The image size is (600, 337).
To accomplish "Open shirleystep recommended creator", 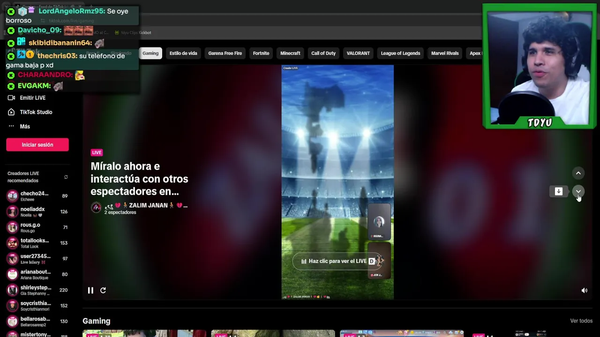I will (x=37, y=290).
